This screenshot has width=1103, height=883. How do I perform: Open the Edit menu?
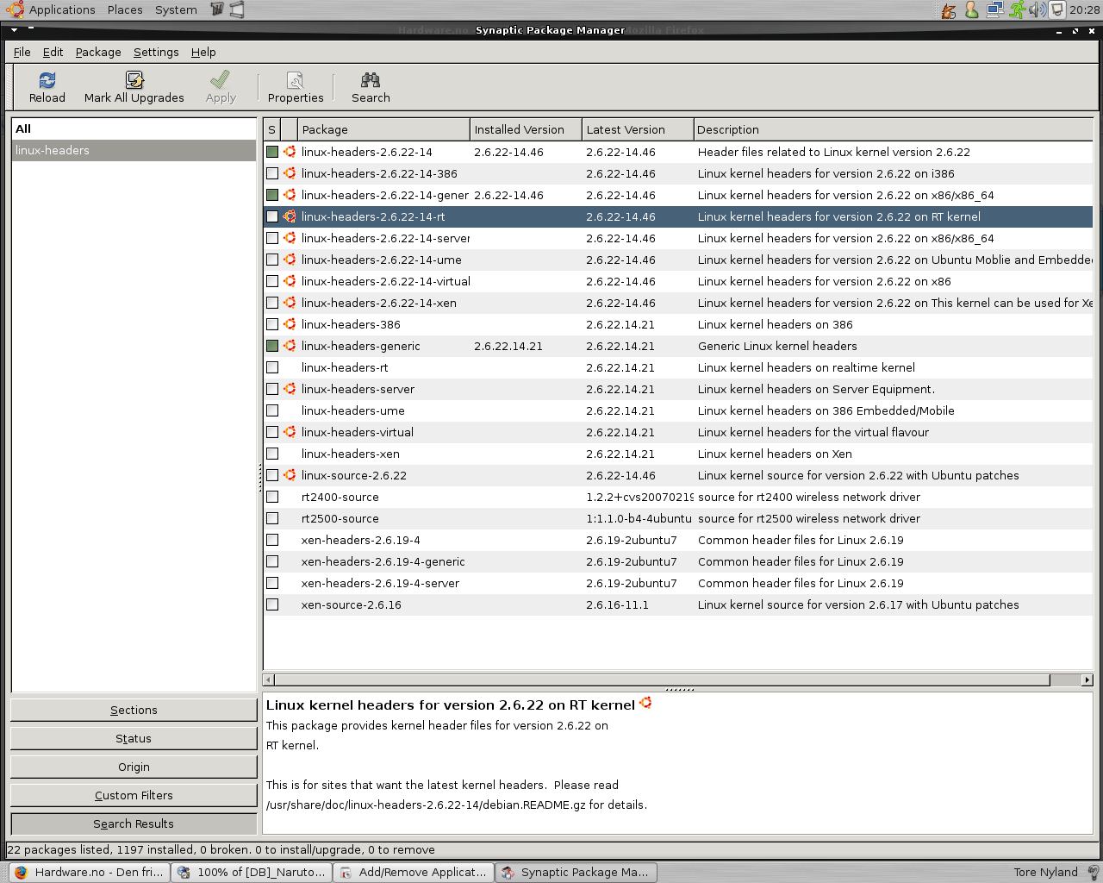[x=53, y=52]
